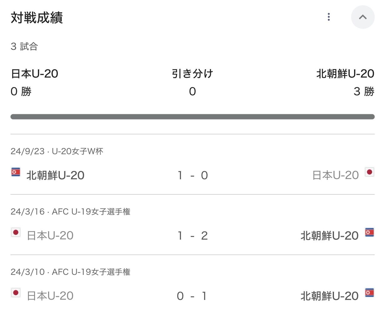Click the gray head-to-head win ratio bar
Screen dimensions: 385x320
click(x=192, y=117)
